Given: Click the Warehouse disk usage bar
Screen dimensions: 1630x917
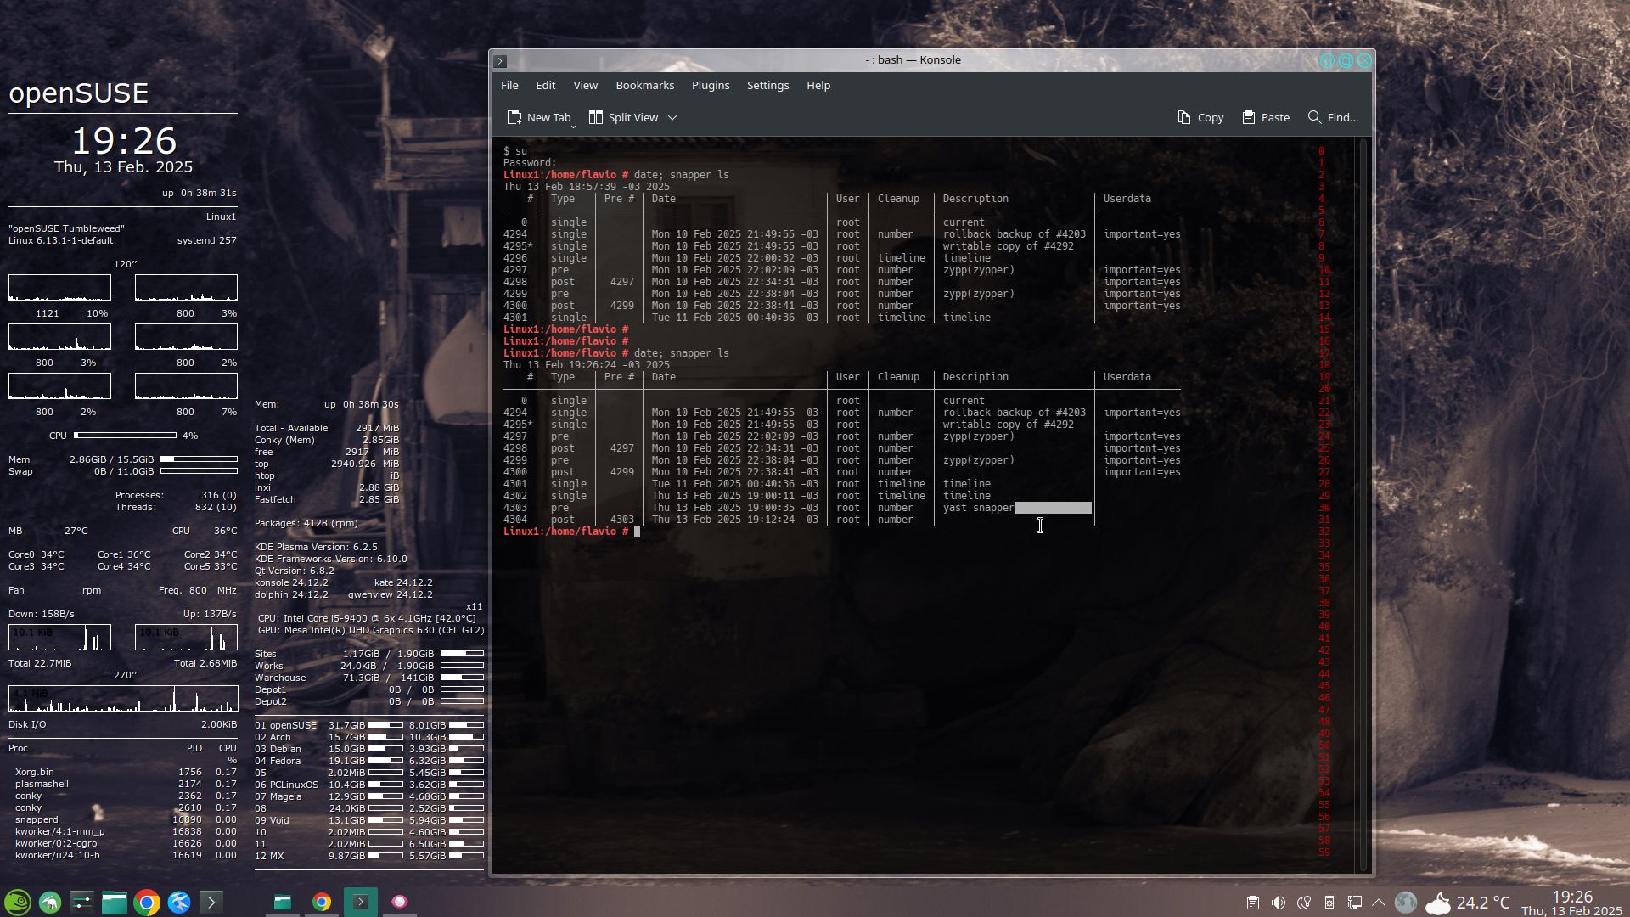Looking at the screenshot, I should pyautogui.click(x=462, y=678).
